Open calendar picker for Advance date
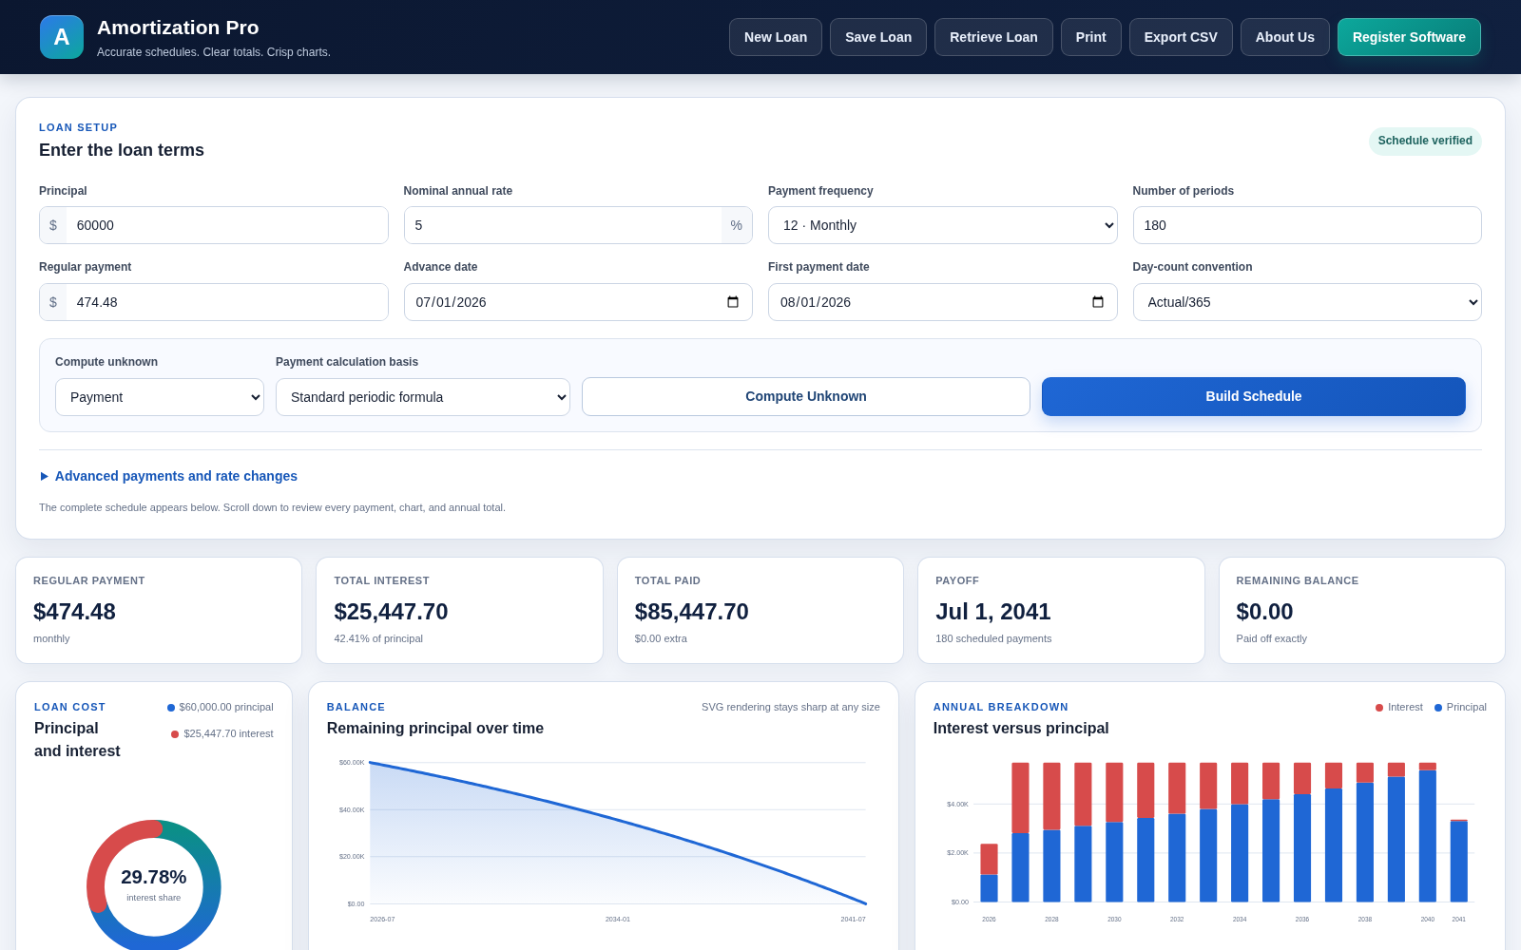Viewport: 1521px width, 950px height. click(733, 302)
